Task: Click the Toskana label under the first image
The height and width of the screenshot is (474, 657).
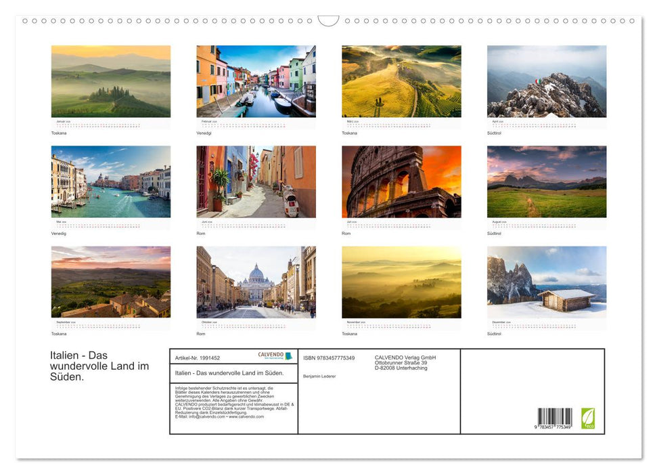Action: click(58, 133)
